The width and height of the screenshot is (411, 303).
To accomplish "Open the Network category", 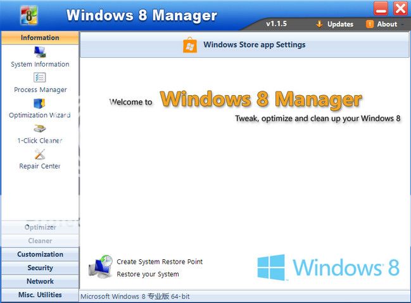I will tap(40, 281).
